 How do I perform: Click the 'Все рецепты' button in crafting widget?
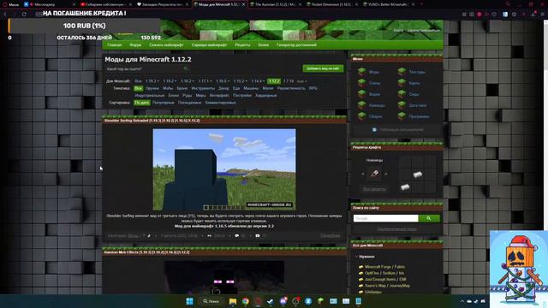coord(374,189)
